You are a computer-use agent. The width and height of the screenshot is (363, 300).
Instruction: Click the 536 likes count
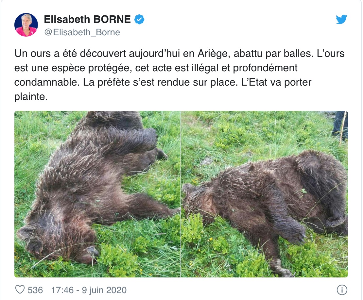35,290
